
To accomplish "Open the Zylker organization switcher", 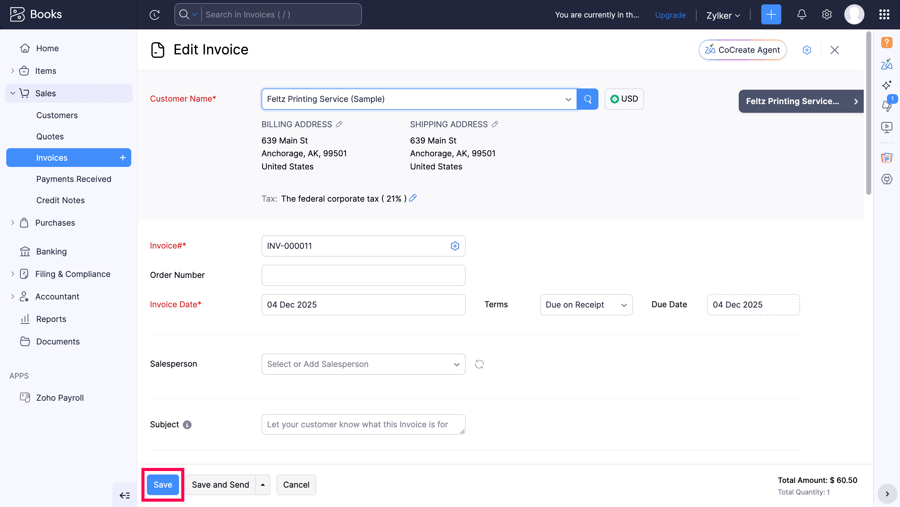I will [x=723, y=15].
